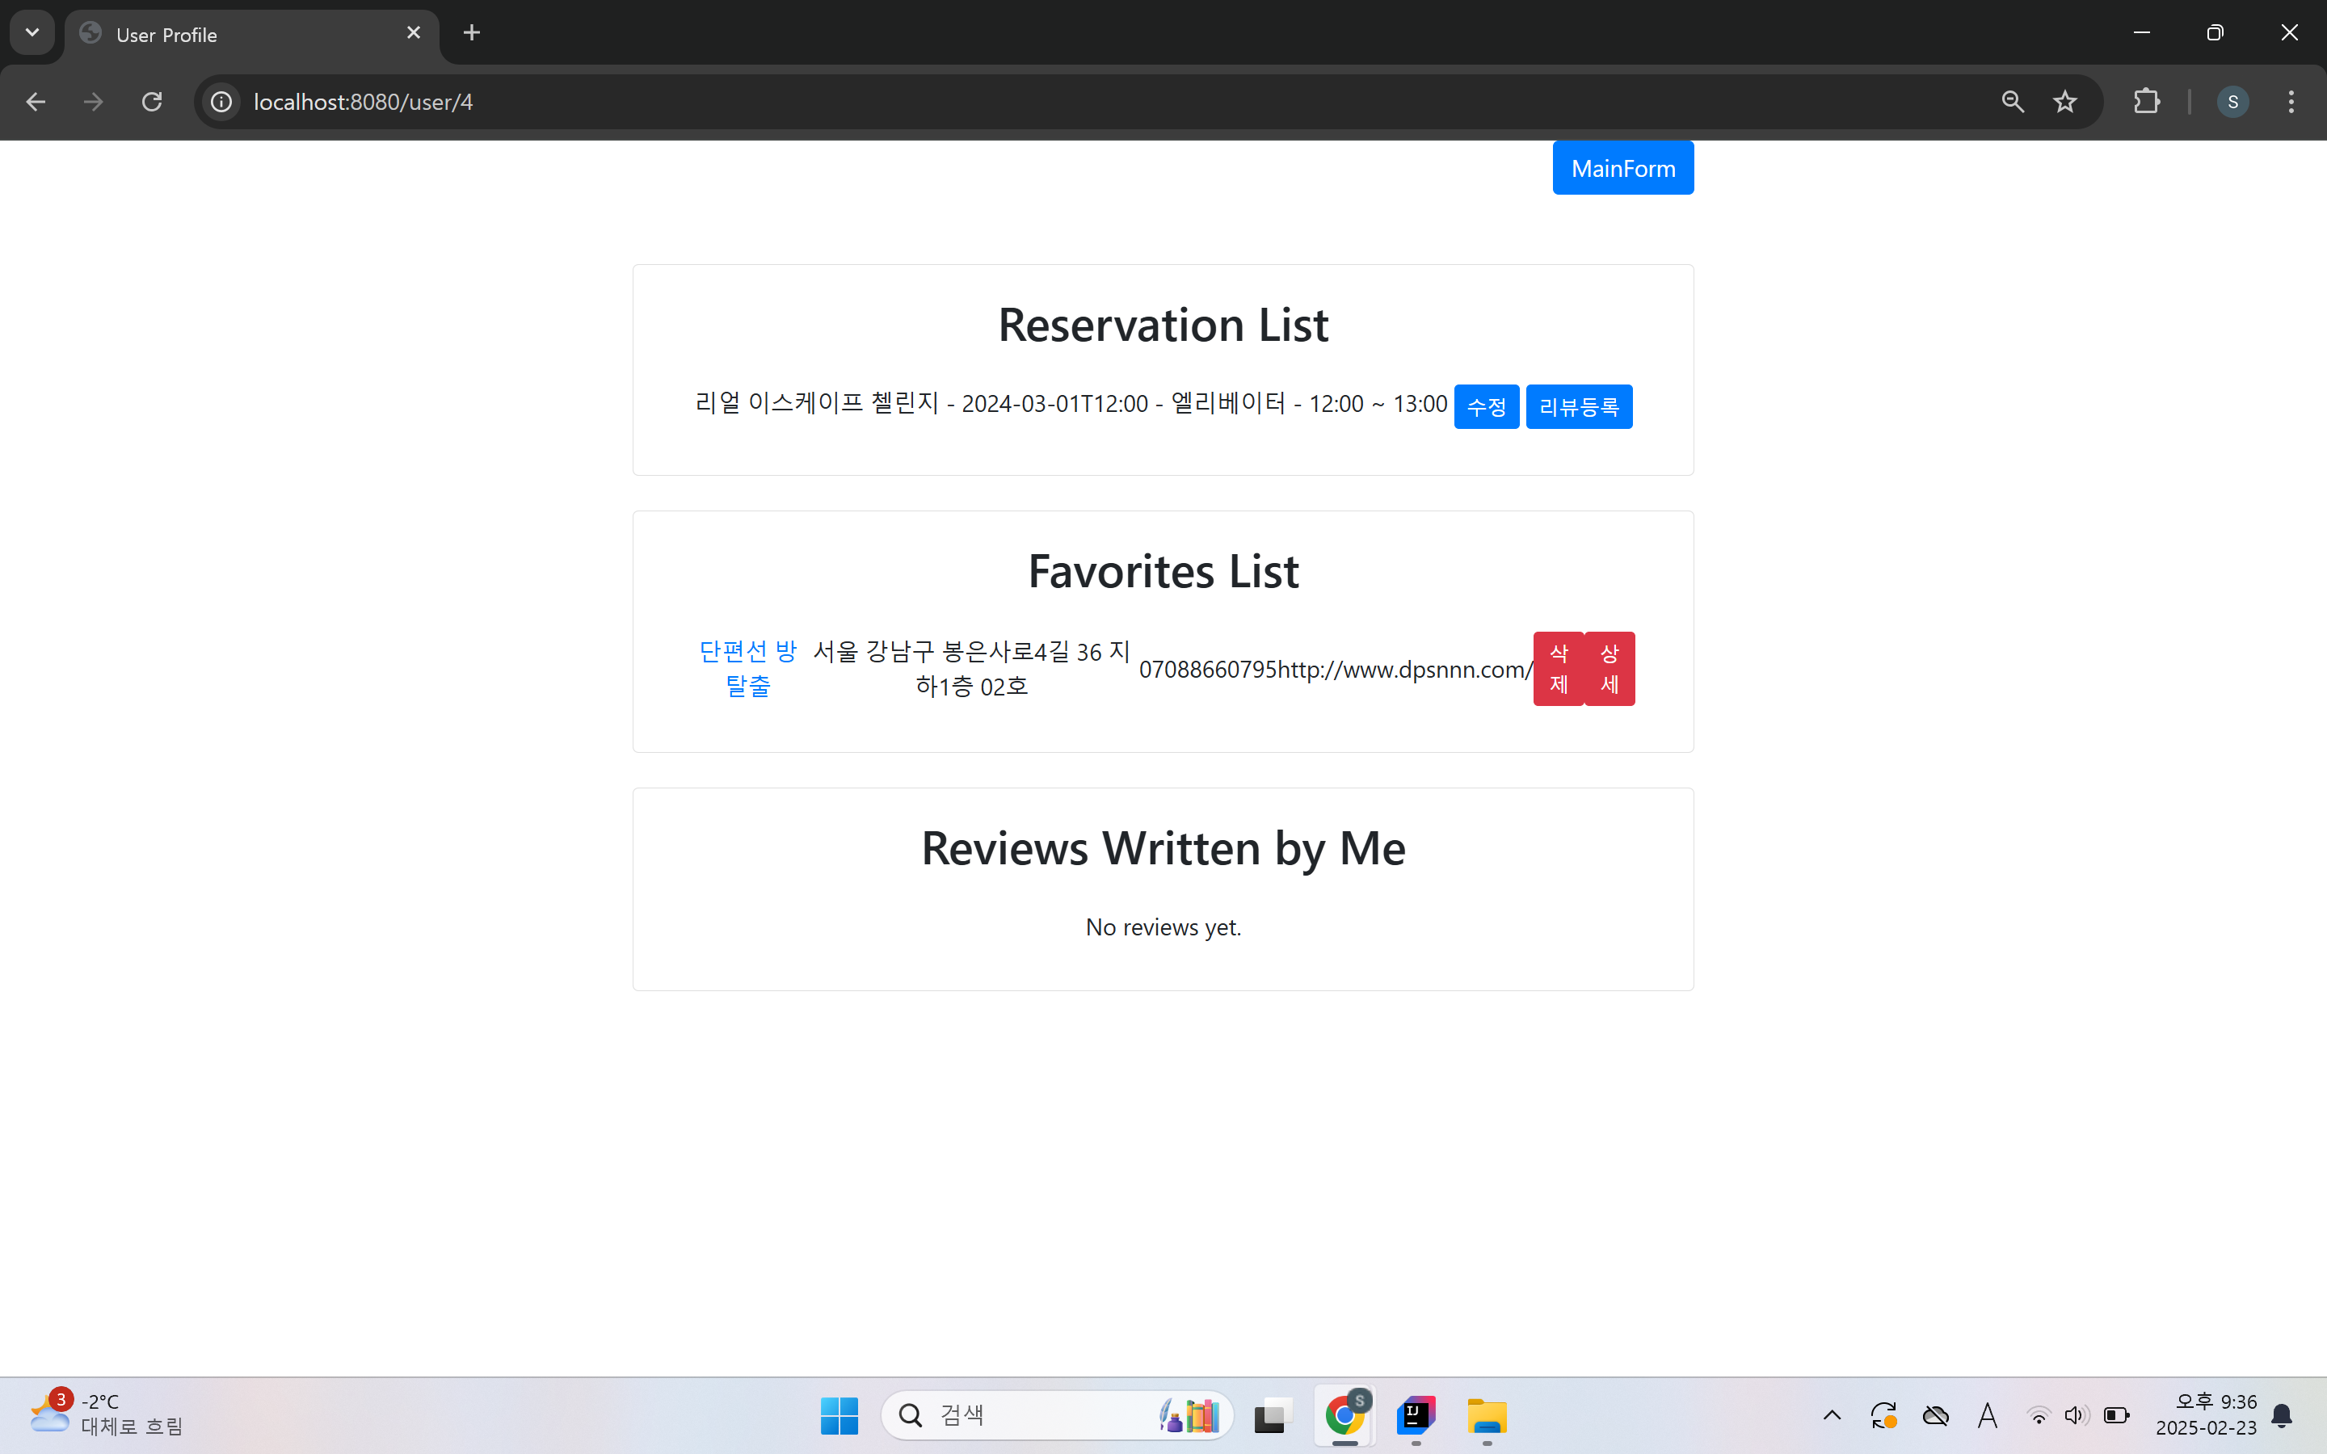This screenshot has height=1454, width=2327.
Task: Open a new tab with plus button
Action: pos(471,32)
